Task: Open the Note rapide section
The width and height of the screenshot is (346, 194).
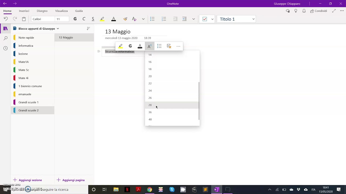Action: [x=32, y=37]
